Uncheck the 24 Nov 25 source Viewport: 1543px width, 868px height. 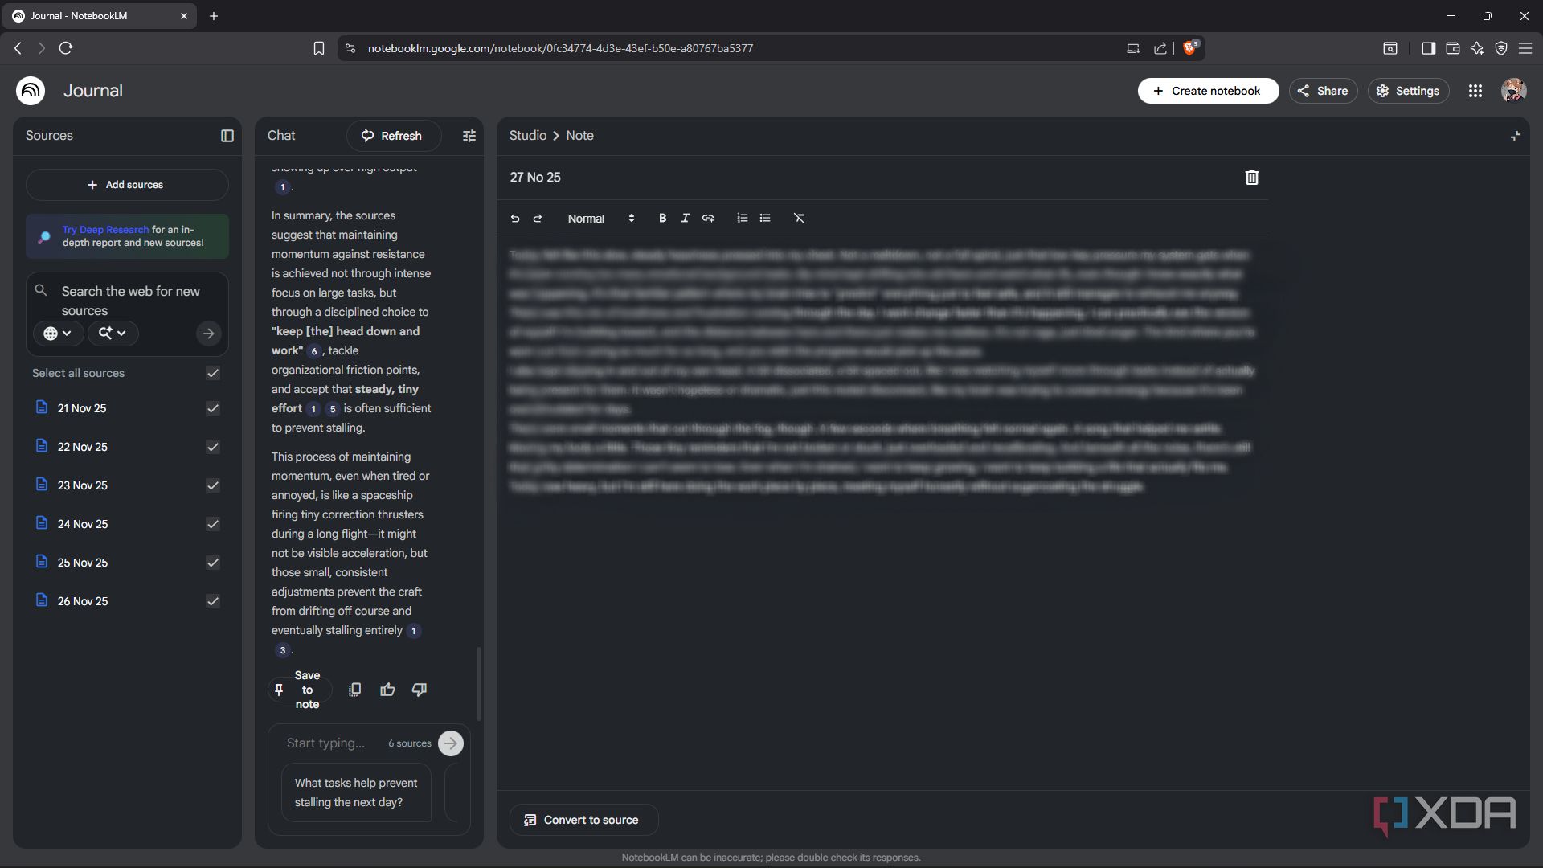pyautogui.click(x=213, y=524)
